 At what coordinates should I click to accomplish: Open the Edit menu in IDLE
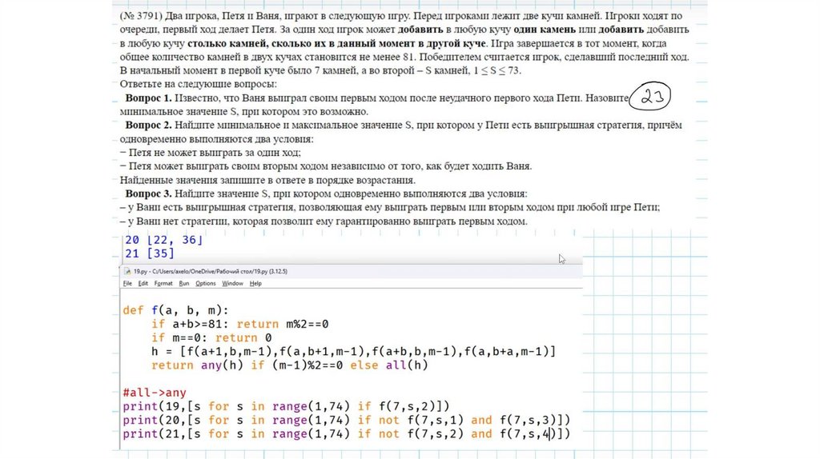pos(143,284)
